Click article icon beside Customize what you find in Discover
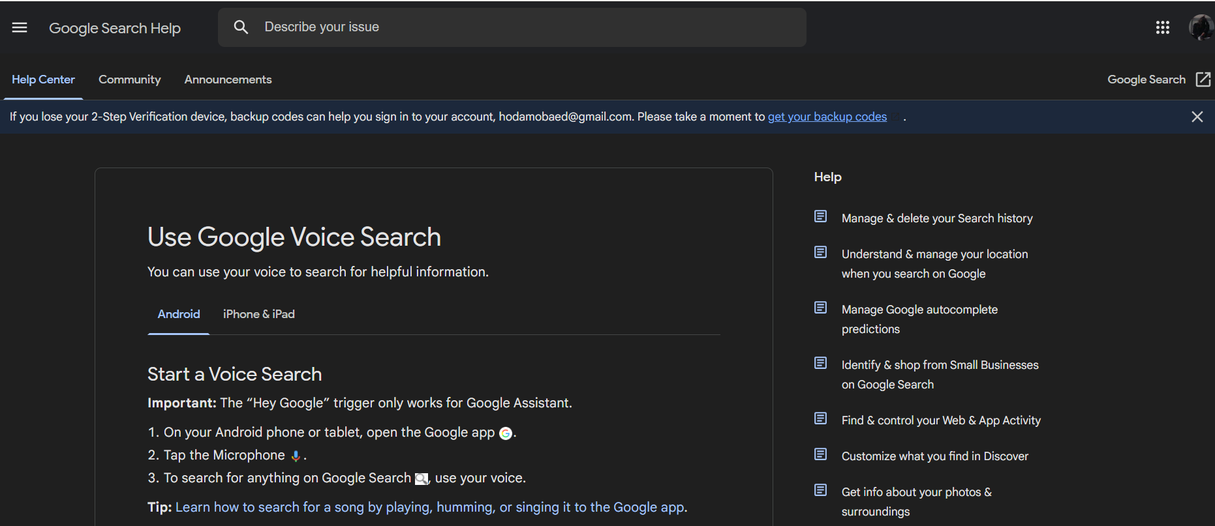1215x526 pixels. tap(820, 454)
